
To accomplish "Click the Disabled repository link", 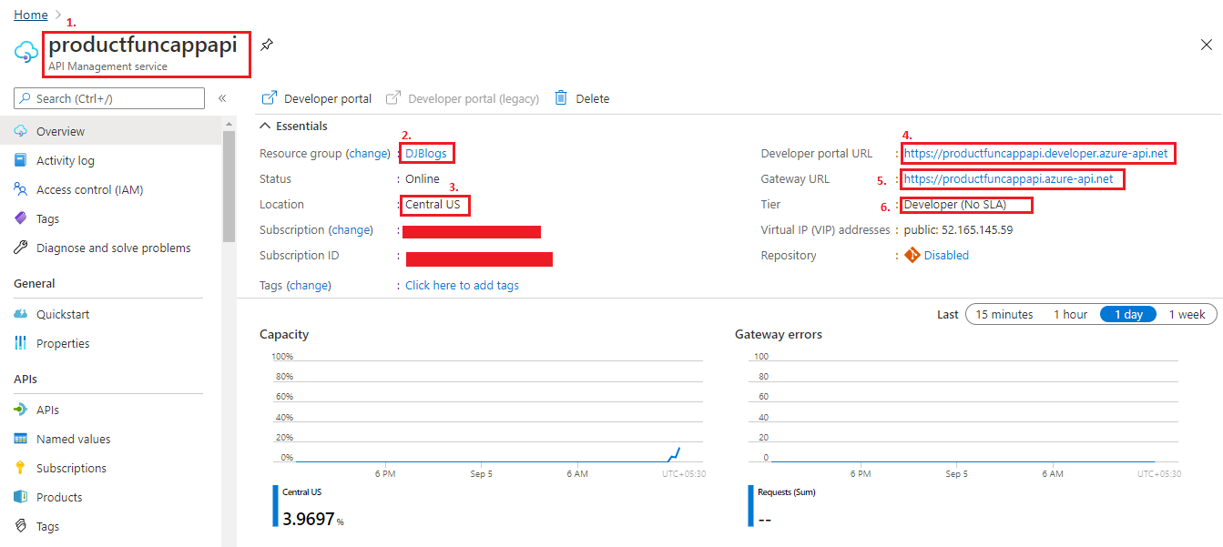I will tap(946, 256).
